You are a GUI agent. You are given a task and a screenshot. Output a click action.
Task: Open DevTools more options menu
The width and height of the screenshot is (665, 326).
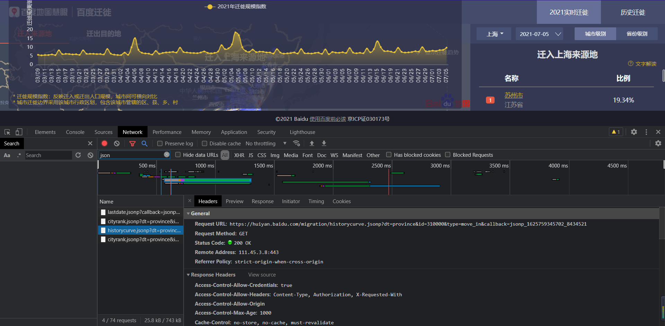pos(646,132)
